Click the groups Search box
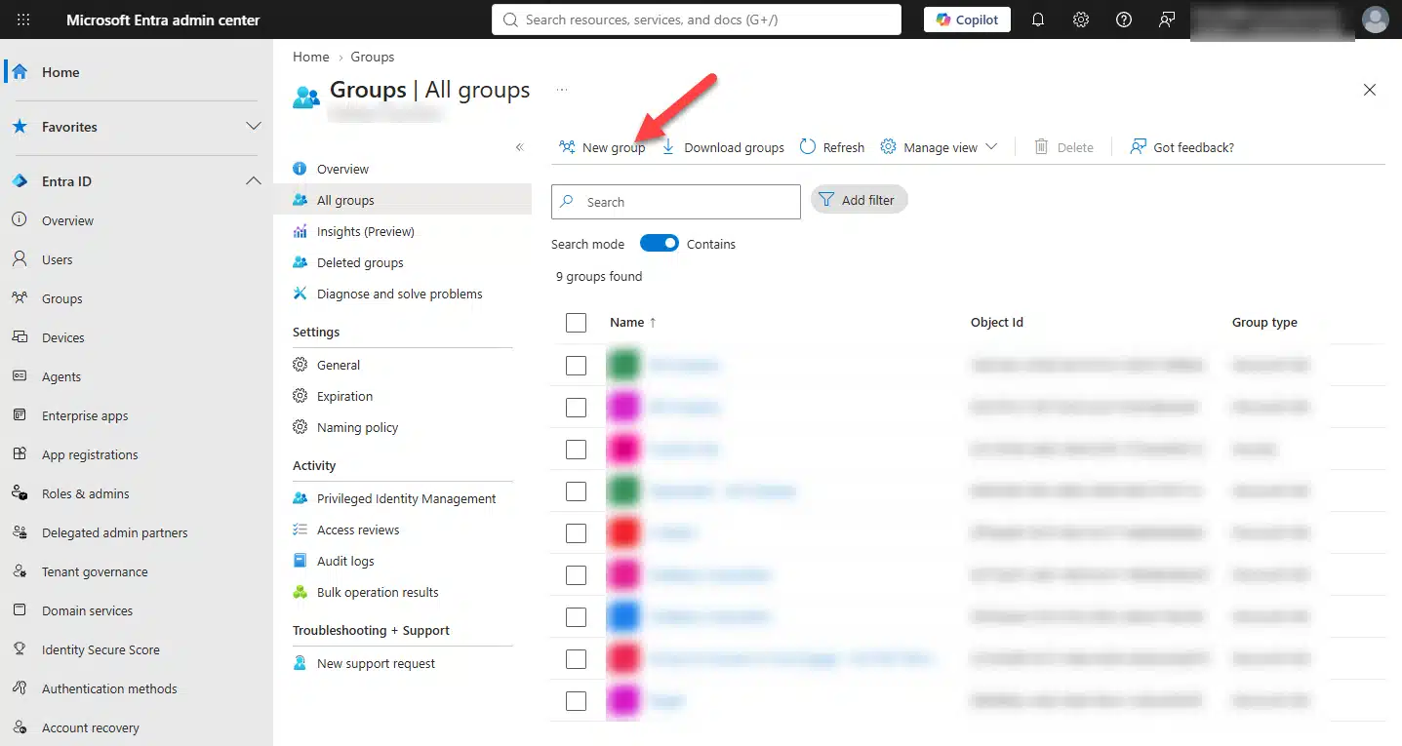1402x746 pixels. click(676, 202)
